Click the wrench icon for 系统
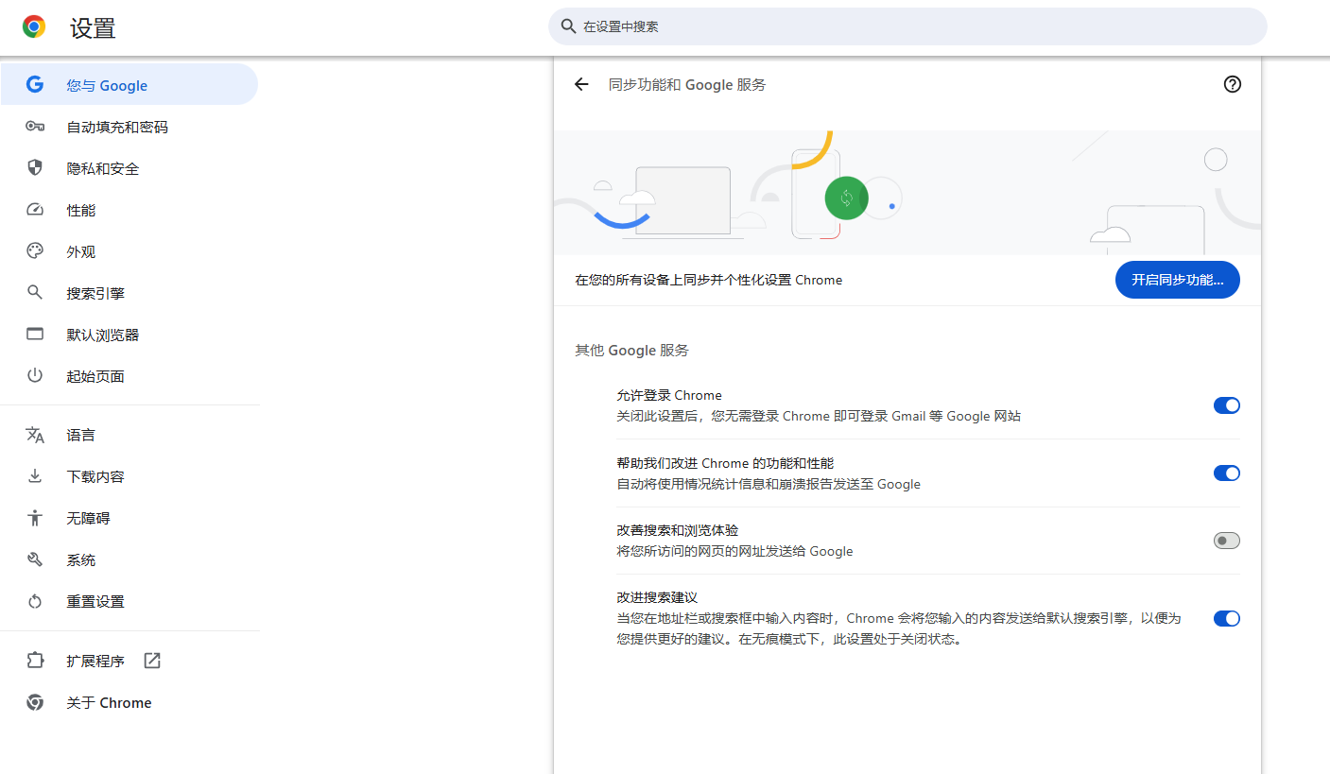Image resolution: width=1330 pixels, height=774 pixels. pyautogui.click(x=35, y=559)
